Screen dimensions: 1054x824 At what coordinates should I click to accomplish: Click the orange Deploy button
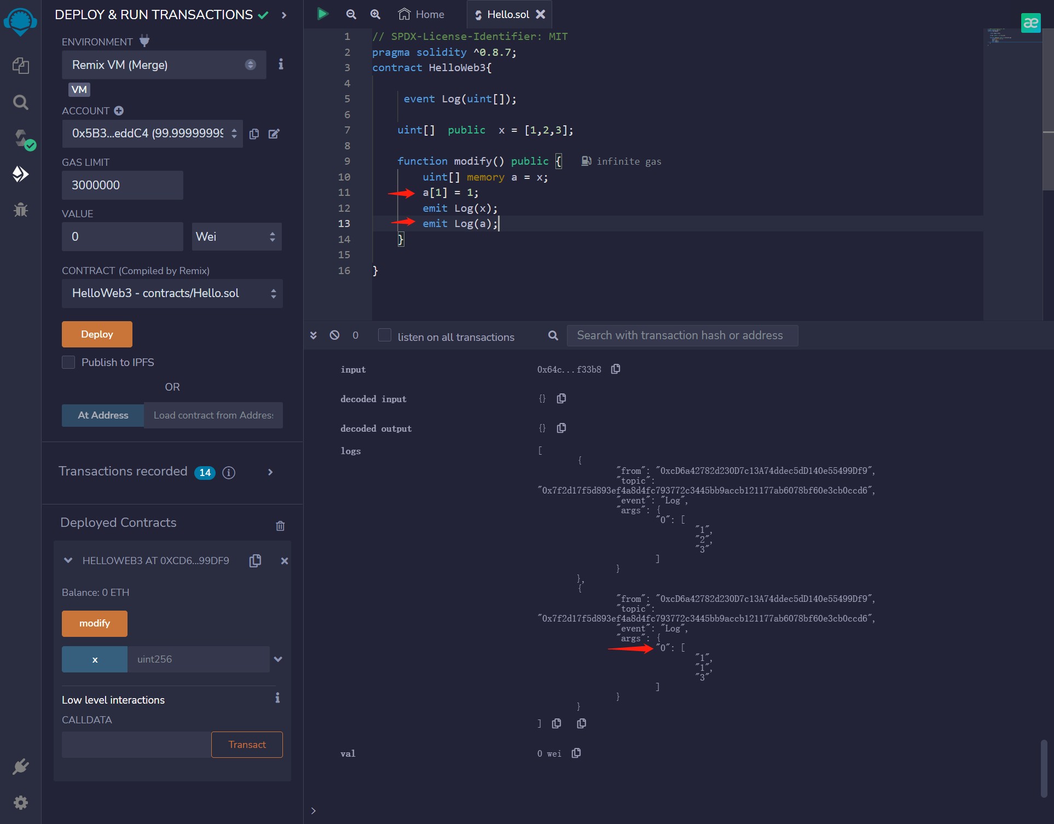tap(97, 334)
